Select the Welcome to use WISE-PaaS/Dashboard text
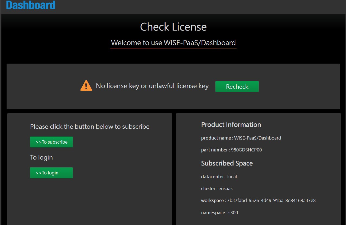Screen dimensions: 346x225 click(x=173, y=43)
